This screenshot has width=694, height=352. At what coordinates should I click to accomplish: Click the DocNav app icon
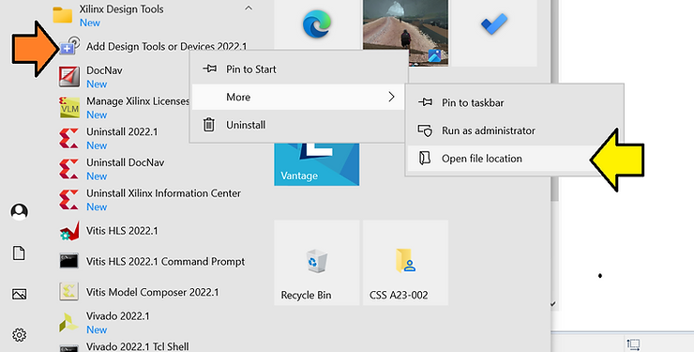(x=69, y=77)
